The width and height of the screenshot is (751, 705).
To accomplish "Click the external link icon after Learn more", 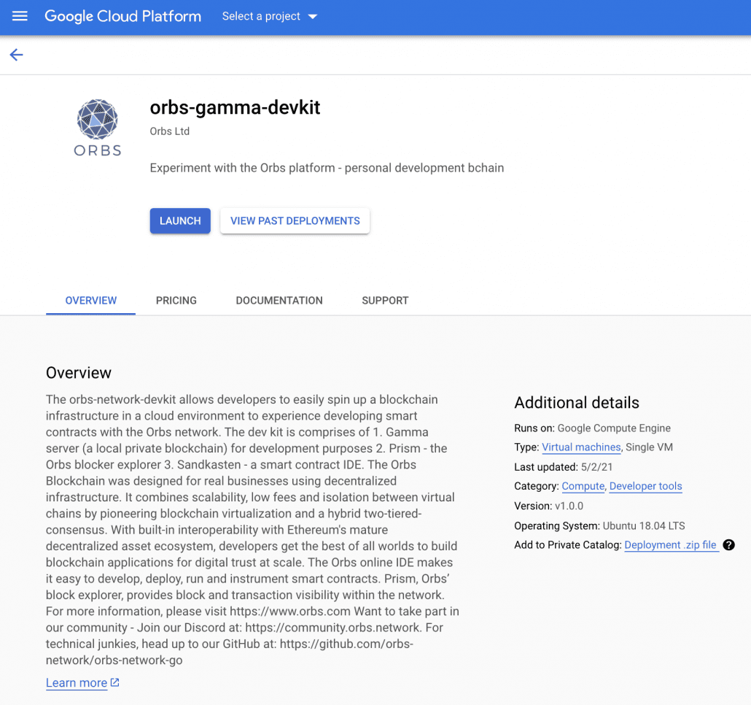I will pyautogui.click(x=115, y=682).
